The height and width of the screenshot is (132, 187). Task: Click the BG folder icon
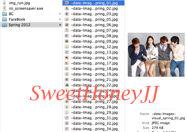point(5,14)
